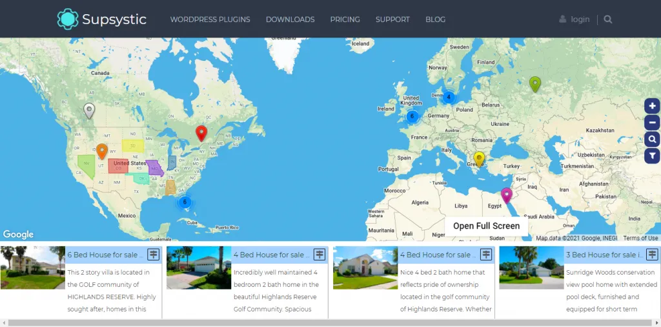
Task: Open the map filter funnel button
Action: [x=652, y=156]
